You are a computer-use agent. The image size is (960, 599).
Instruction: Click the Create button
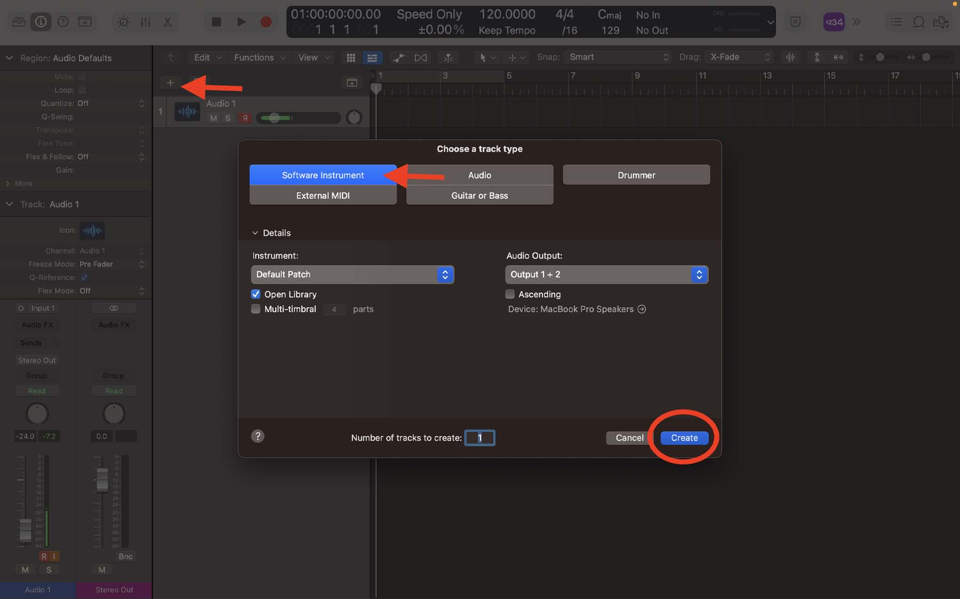(x=684, y=438)
